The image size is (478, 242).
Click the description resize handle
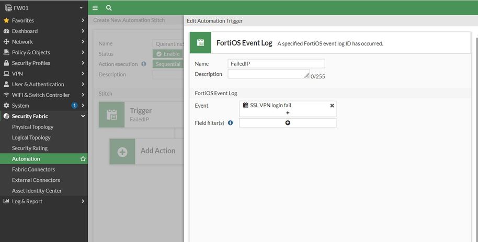pos(306,76)
